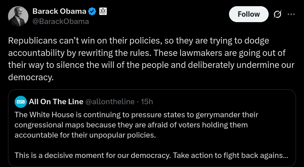
Task: Open the three-dot More options menu
Action: 291,15
